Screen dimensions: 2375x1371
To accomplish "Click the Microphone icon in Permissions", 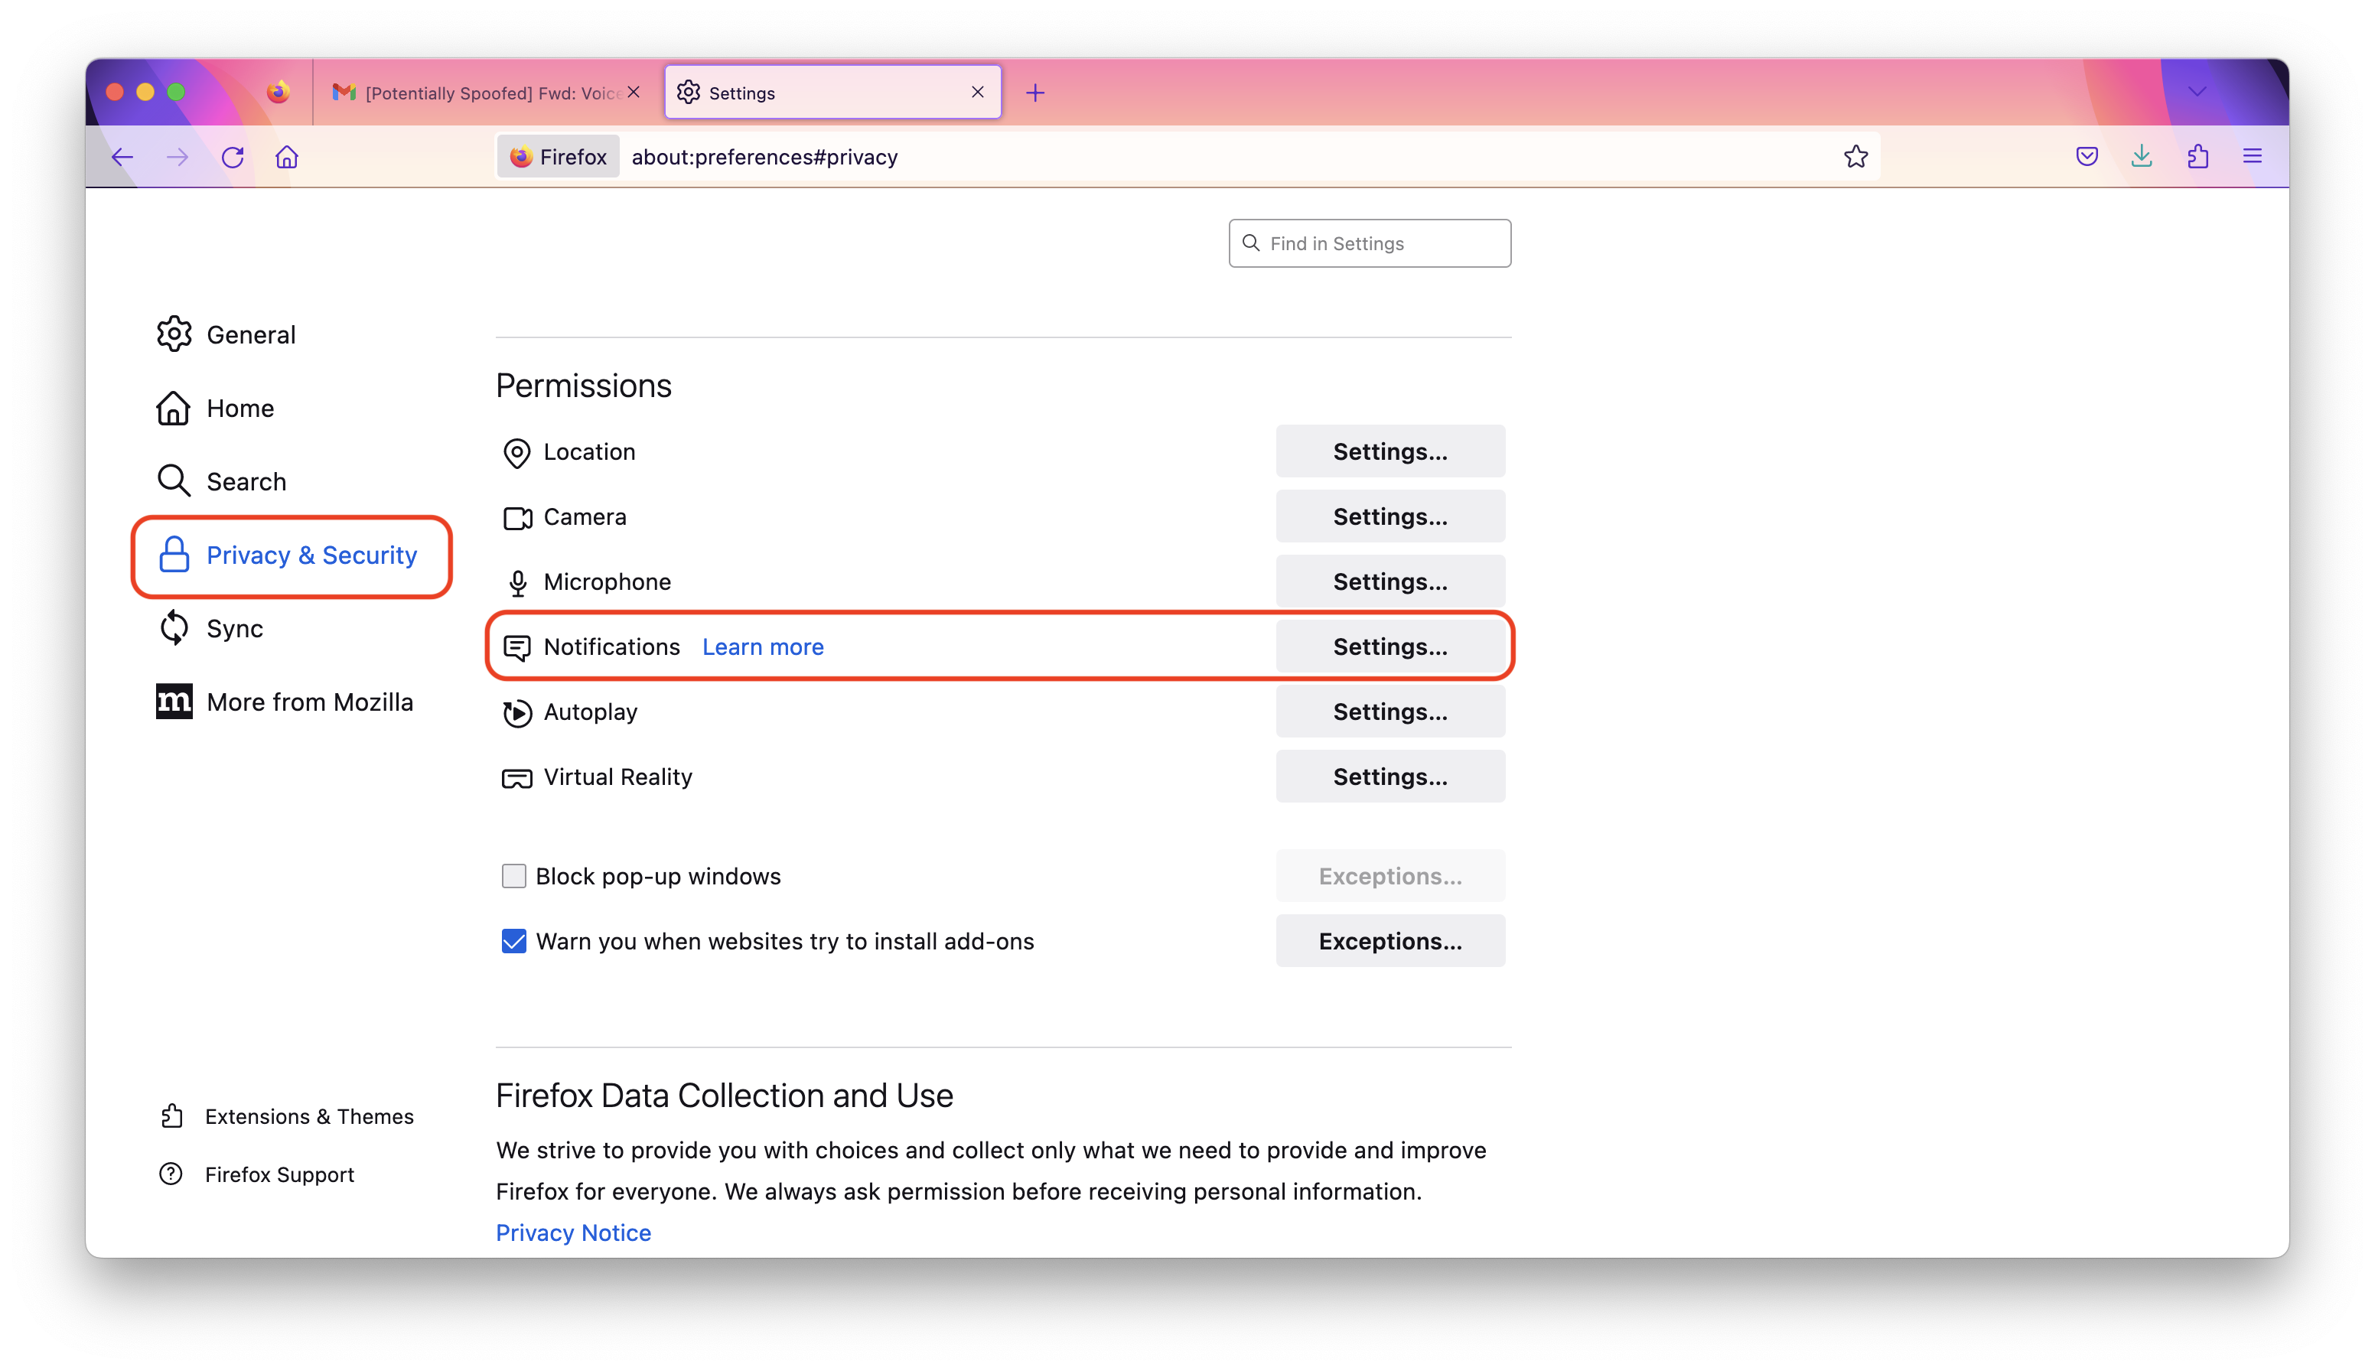I will (517, 583).
